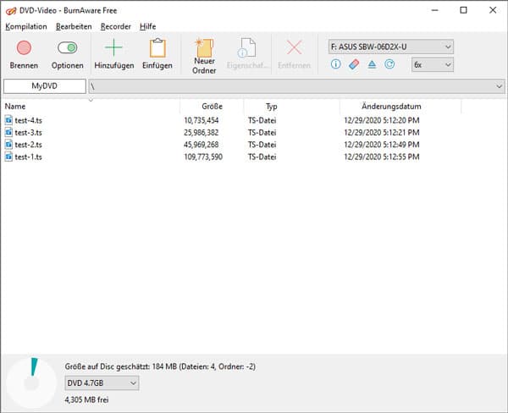Click TS-Datei type of test-1.ts
The image size is (508, 413).
[x=262, y=157]
